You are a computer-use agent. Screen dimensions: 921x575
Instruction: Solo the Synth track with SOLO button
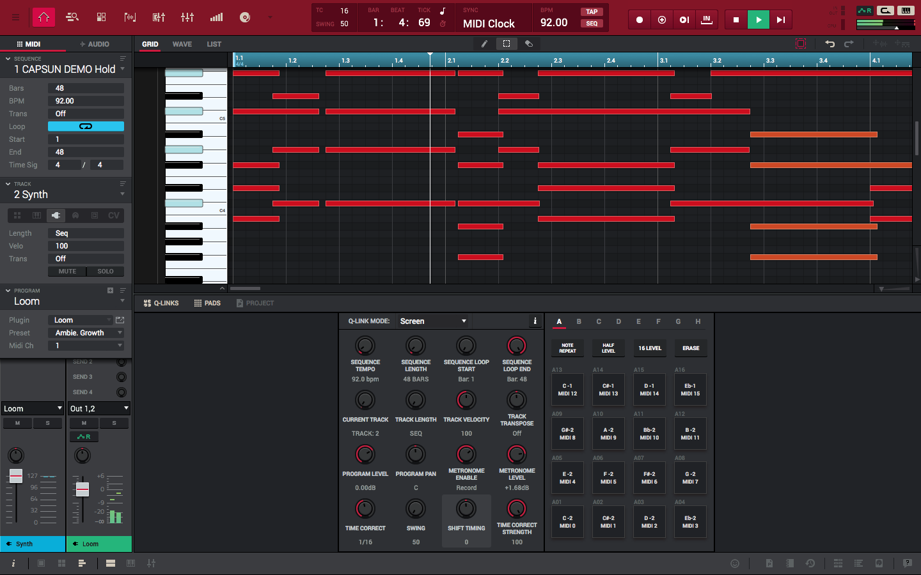[x=106, y=272]
